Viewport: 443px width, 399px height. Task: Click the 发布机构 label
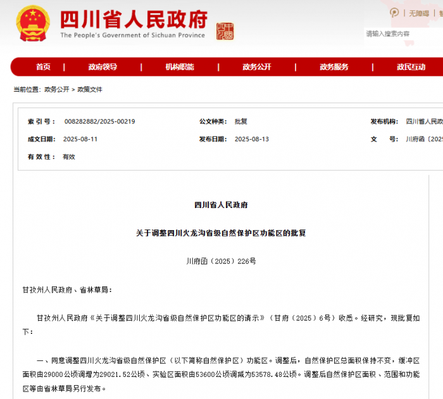pos(385,121)
